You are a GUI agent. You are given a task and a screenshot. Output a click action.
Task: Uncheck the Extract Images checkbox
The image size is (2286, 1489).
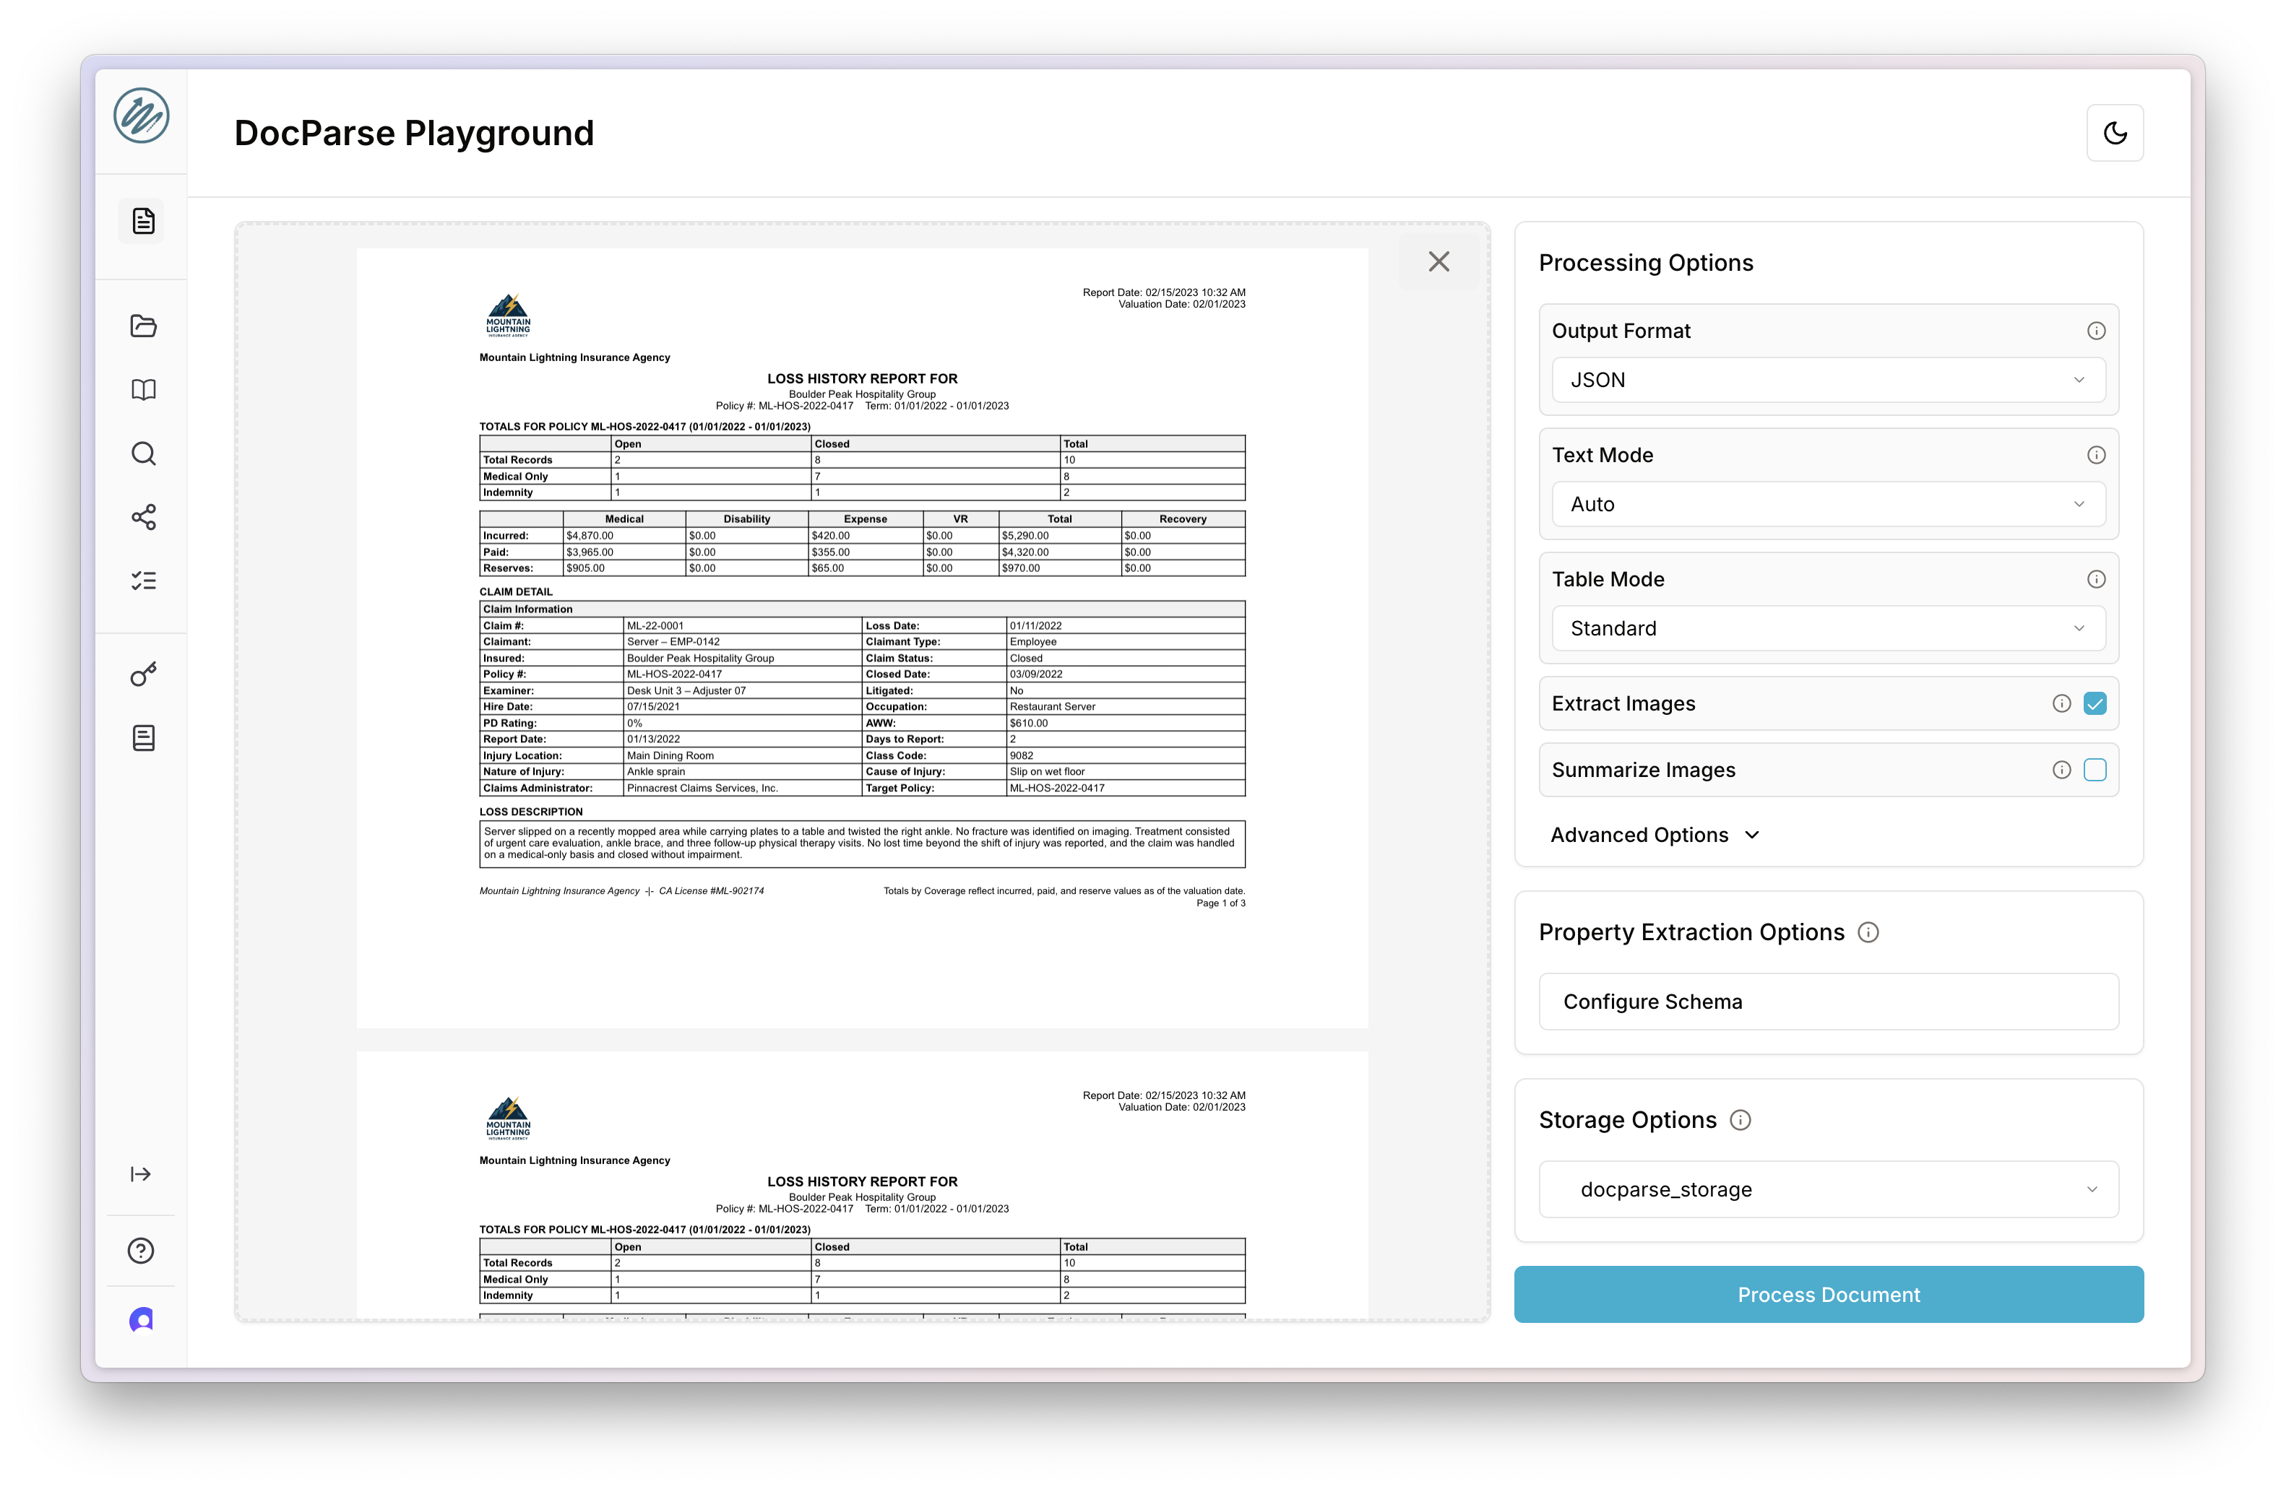[x=2094, y=703]
